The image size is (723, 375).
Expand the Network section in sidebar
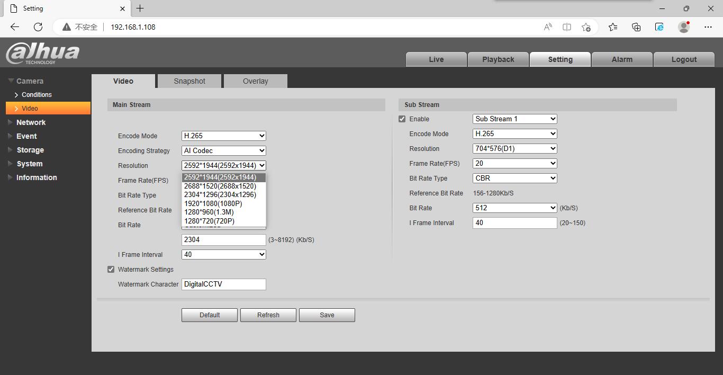[x=31, y=122]
